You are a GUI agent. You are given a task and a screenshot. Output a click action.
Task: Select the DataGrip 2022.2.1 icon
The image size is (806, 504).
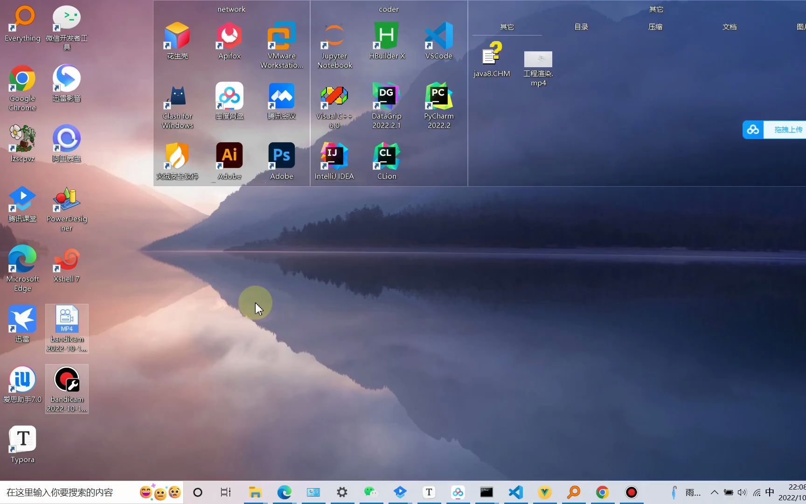[387, 106]
